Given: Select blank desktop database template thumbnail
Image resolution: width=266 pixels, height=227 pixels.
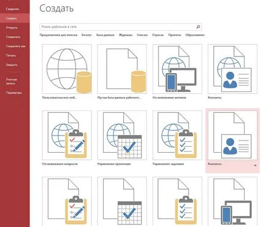Looking at the screenshot, I should point(122,69).
